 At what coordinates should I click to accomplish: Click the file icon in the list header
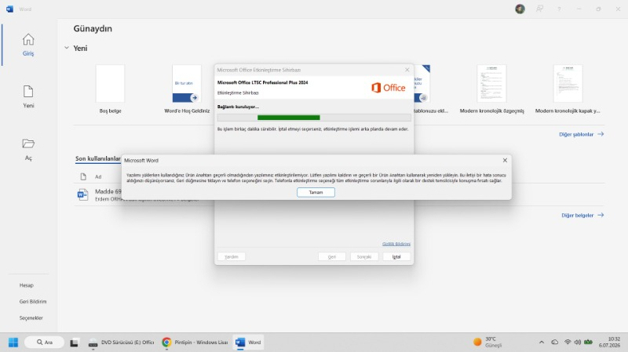[x=83, y=176]
